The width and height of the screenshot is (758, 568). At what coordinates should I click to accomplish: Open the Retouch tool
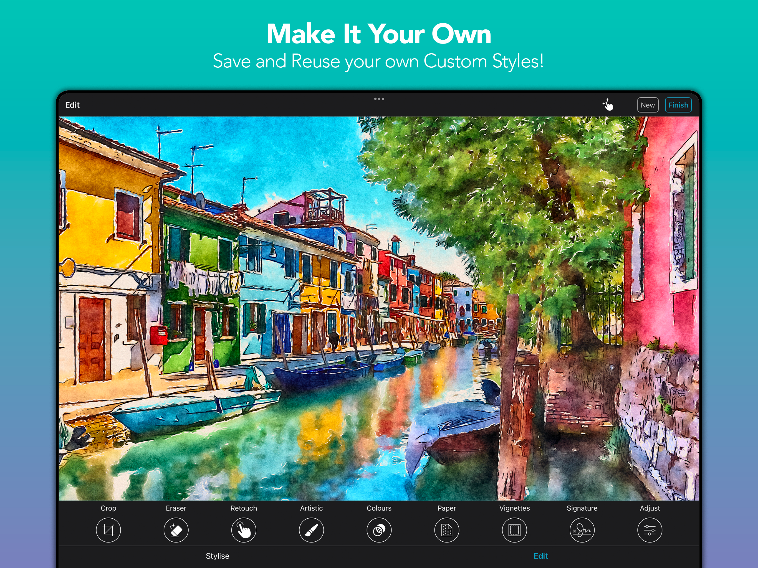(x=244, y=530)
